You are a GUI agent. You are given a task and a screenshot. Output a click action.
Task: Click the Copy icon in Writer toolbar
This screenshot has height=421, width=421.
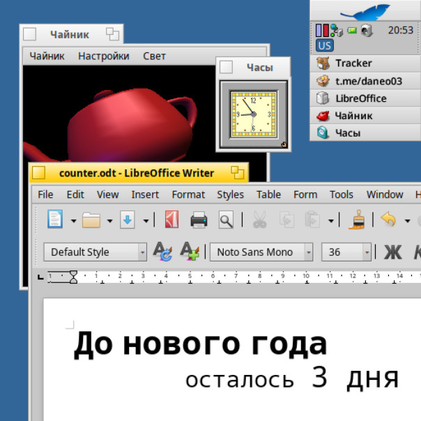(286, 220)
